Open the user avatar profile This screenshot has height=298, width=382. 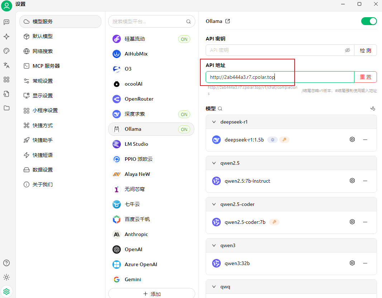[6, 6]
